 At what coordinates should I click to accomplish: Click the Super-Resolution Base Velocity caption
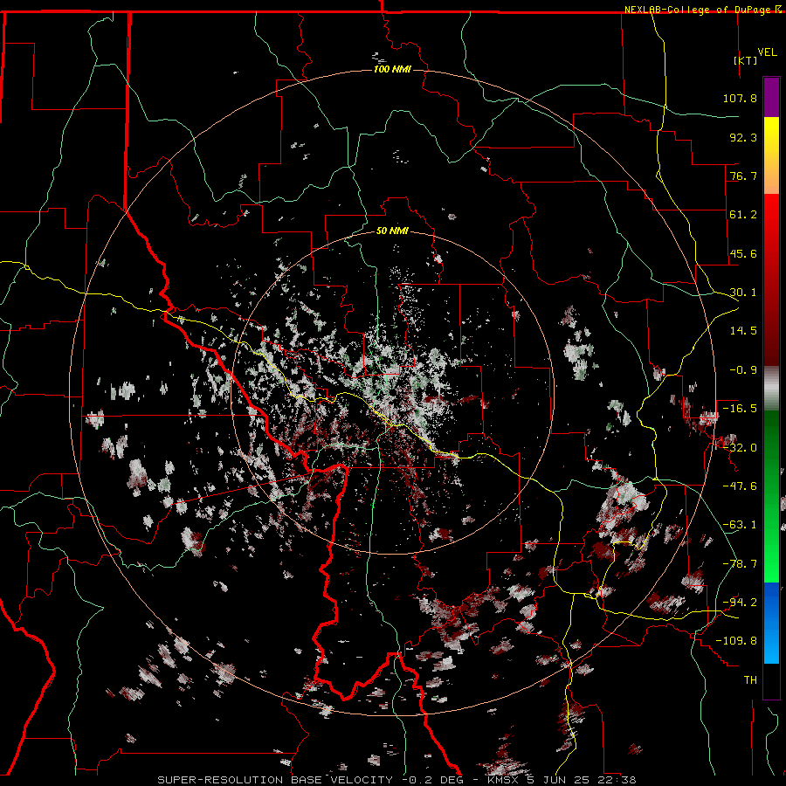pyautogui.click(x=396, y=780)
